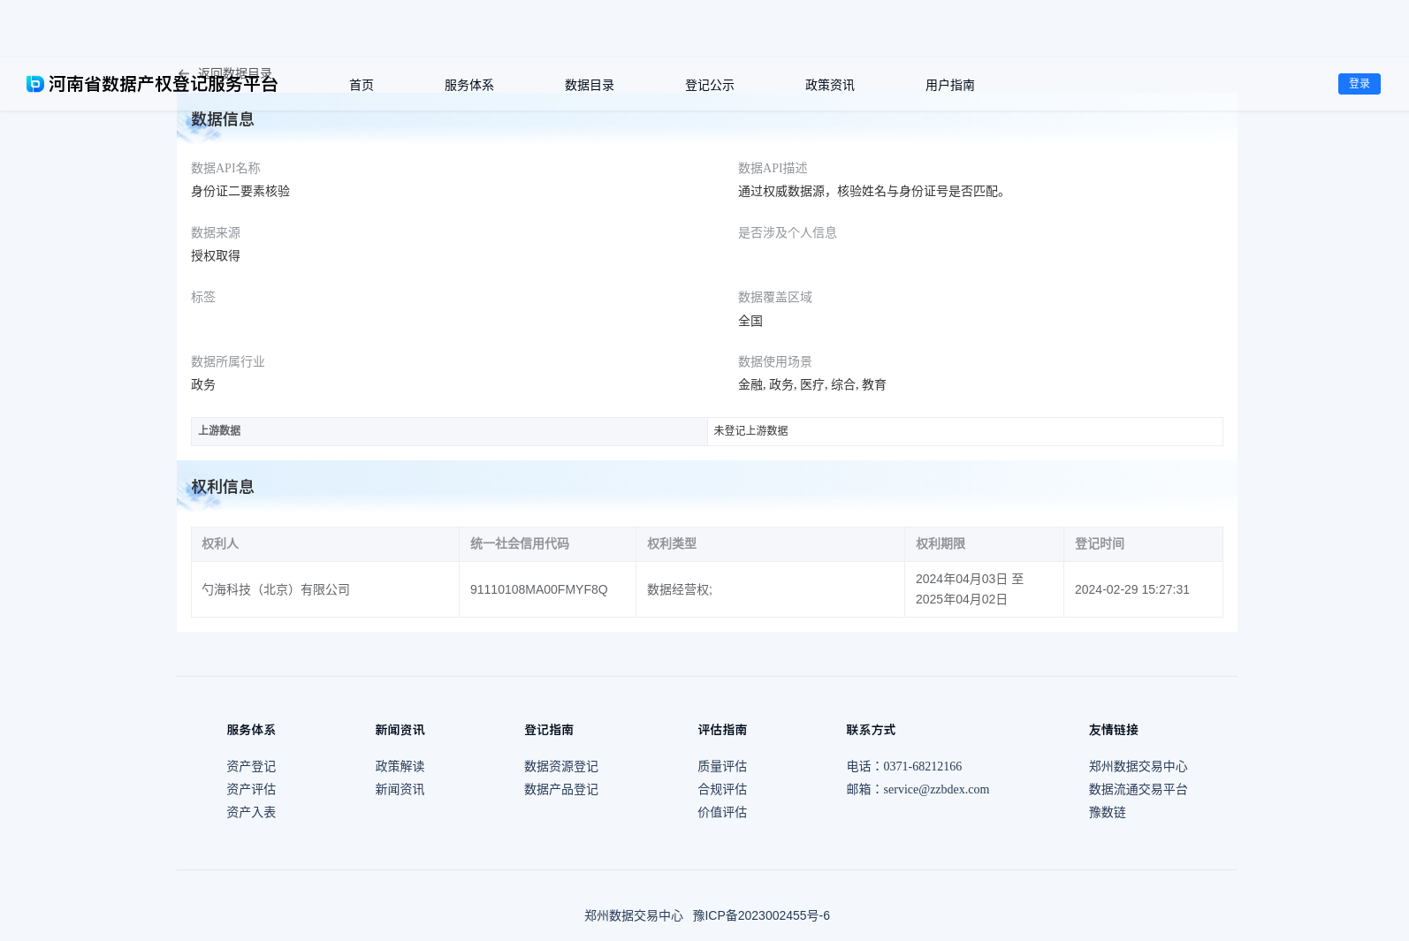This screenshot has width=1409, height=941.
Task: Select phone number 0371-68212166
Action: 923,766
